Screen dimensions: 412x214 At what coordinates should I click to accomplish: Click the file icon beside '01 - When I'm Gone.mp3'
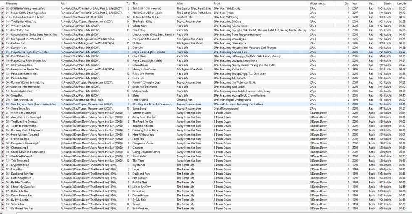[x=3, y=113]
